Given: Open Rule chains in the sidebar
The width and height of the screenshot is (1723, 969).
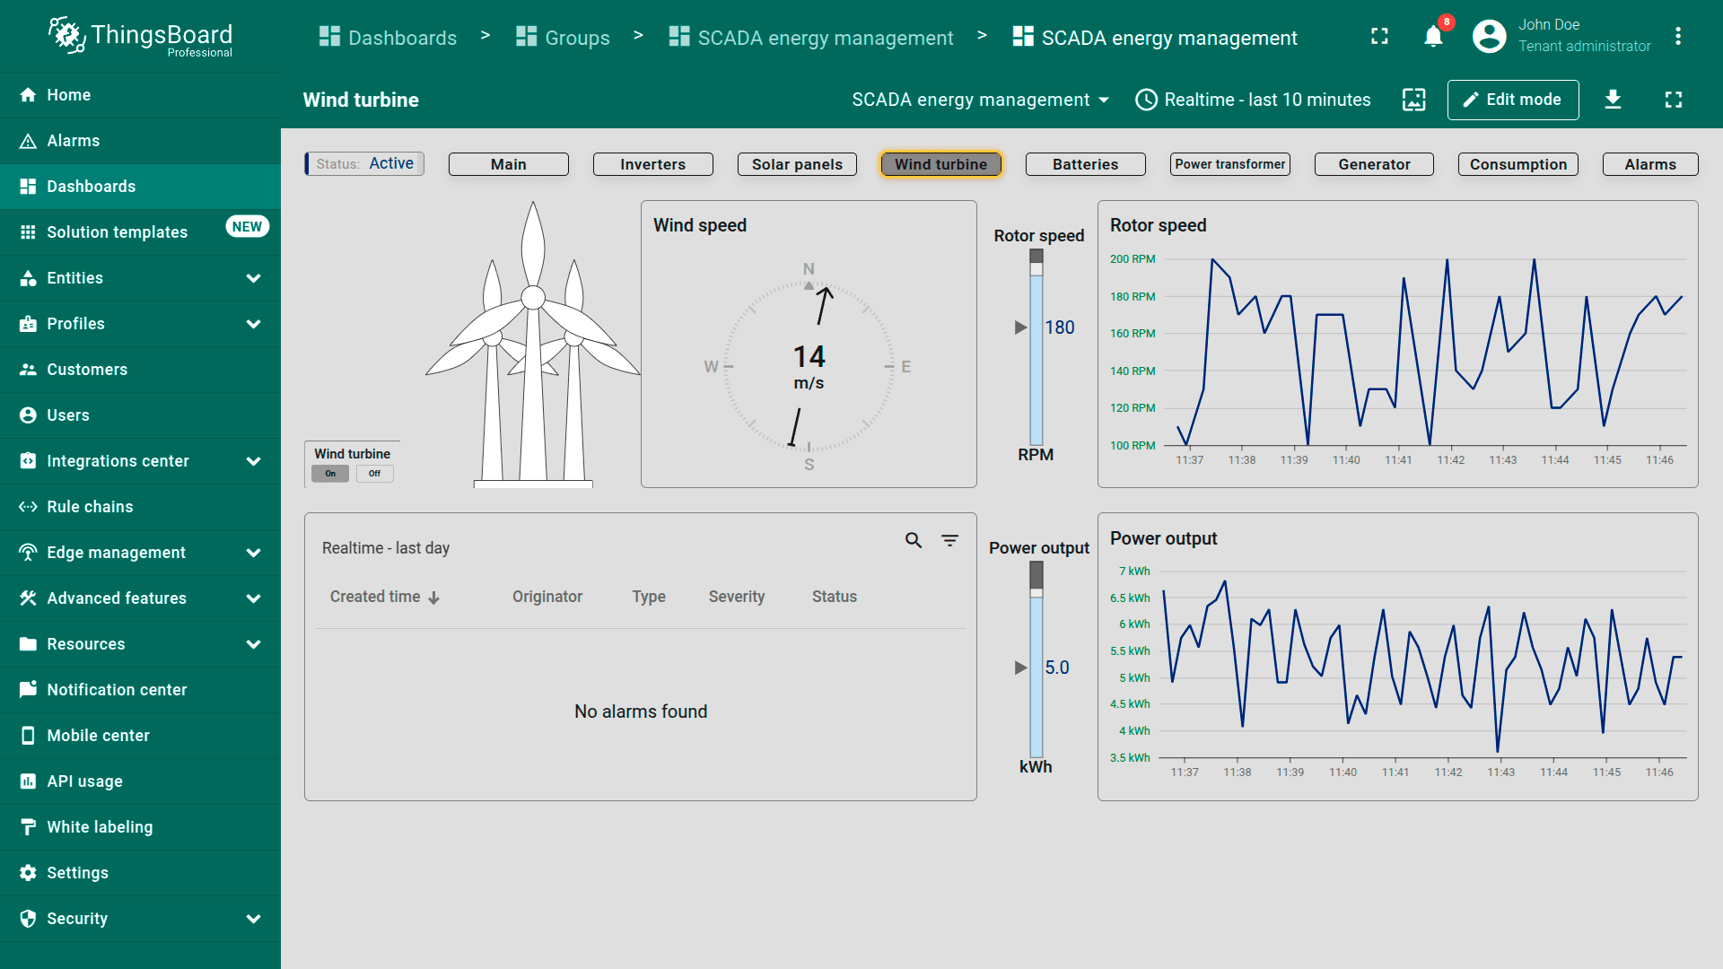Looking at the screenshot, I should tap(90, 507).
